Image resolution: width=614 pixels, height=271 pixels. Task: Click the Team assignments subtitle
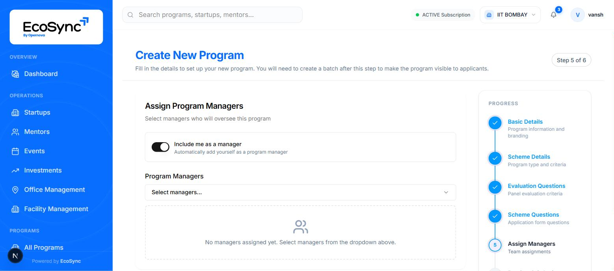[x=529, y=252]
